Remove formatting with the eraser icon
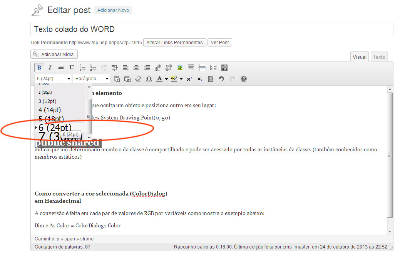This screenshot has width=400, height=260. (x=138, y=79)
